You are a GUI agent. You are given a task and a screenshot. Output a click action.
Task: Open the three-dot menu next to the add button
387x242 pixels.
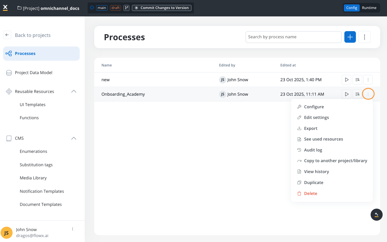pyautogui.click(x=364, y=37)
